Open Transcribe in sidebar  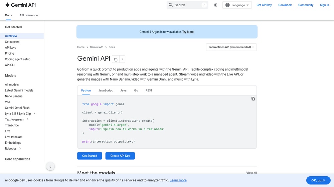[12, 125]
